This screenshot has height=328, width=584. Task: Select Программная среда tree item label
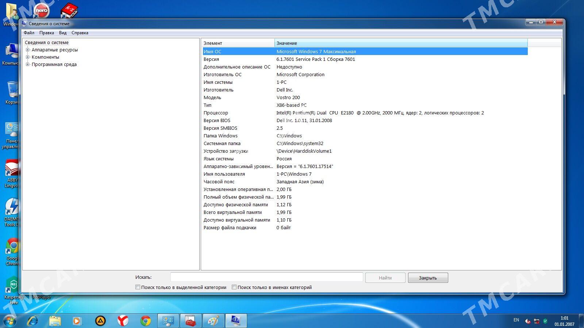pos(54,65)
